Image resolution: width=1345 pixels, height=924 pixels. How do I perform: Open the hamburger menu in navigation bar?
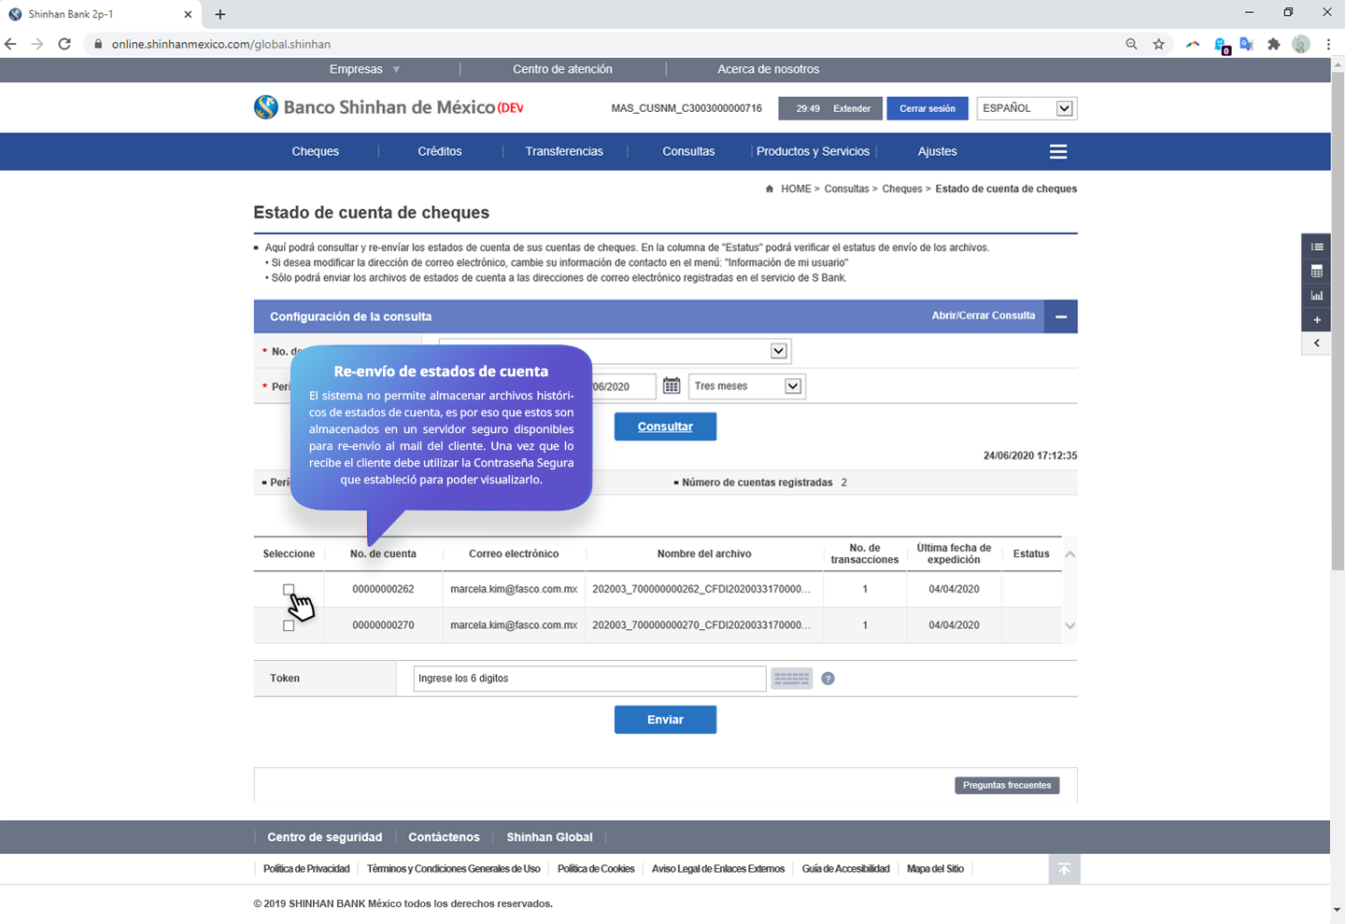[x=1058, y=151]
